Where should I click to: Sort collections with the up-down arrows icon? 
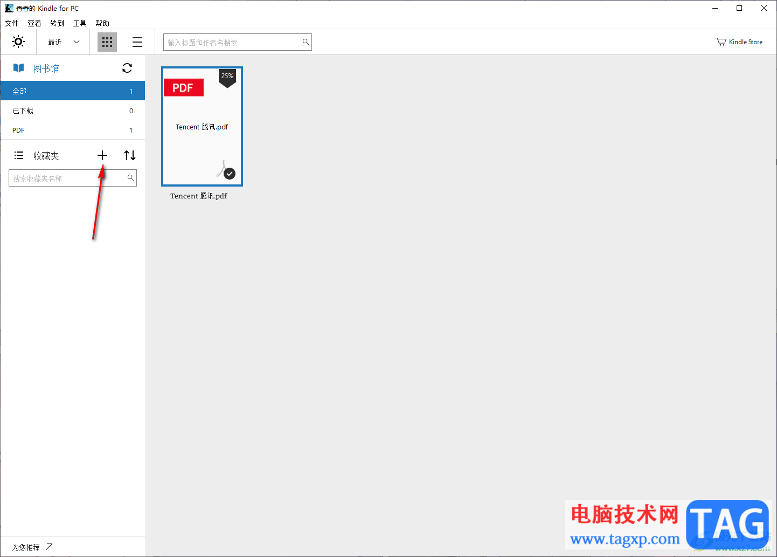point(130,155)
